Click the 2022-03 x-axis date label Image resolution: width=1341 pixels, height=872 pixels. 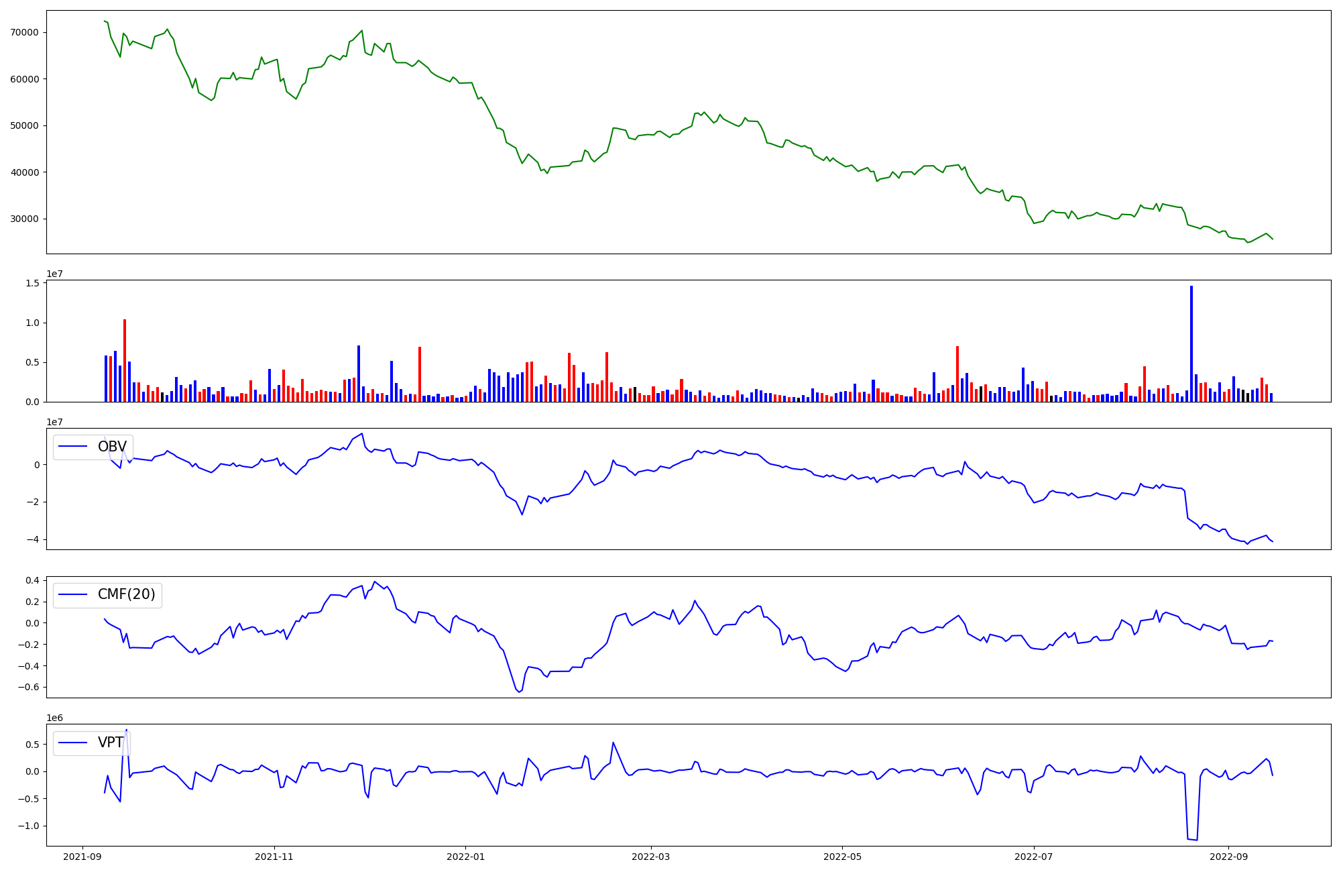[x=650, y=857]
